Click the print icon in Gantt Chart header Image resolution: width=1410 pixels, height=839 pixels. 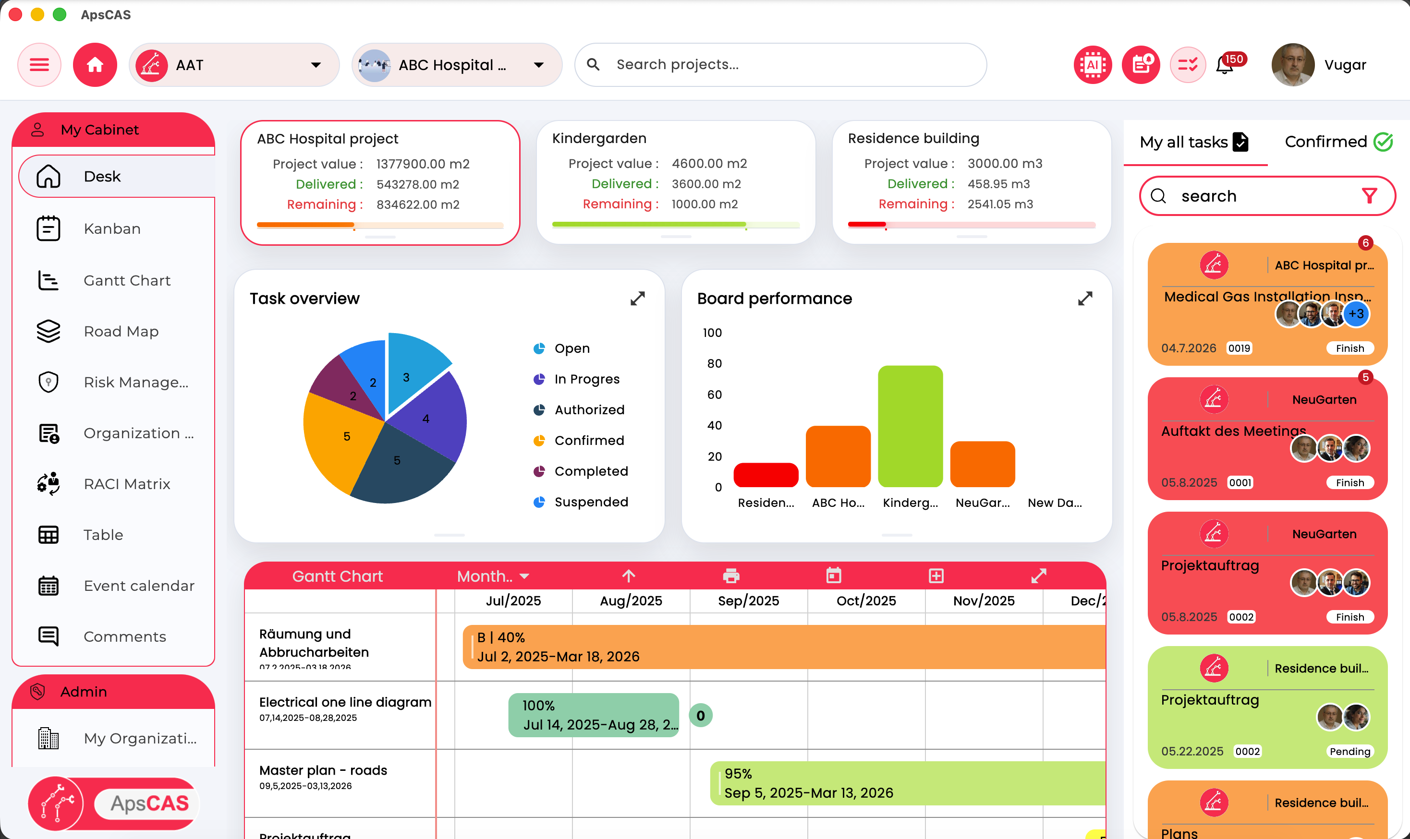click(731, 575)
